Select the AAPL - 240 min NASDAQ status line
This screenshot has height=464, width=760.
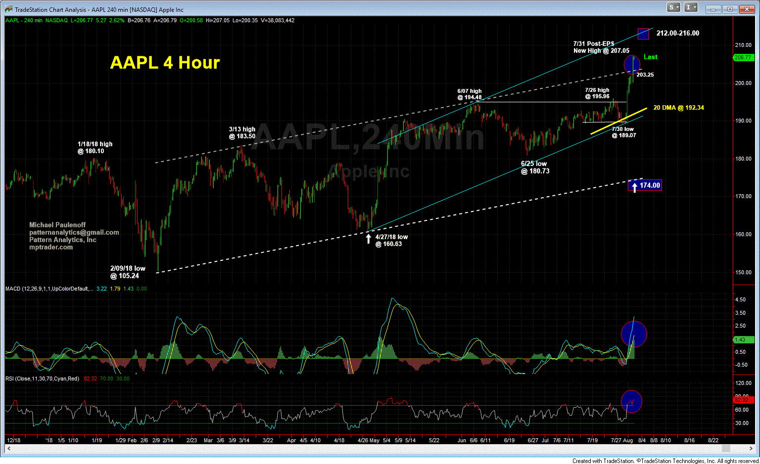pos(150,20)
